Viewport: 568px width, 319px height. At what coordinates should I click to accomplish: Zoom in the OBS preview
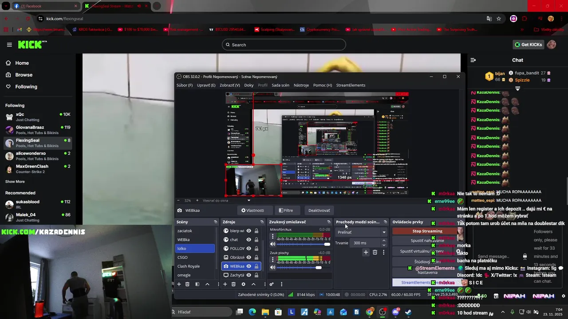click(x=197, y=200)
